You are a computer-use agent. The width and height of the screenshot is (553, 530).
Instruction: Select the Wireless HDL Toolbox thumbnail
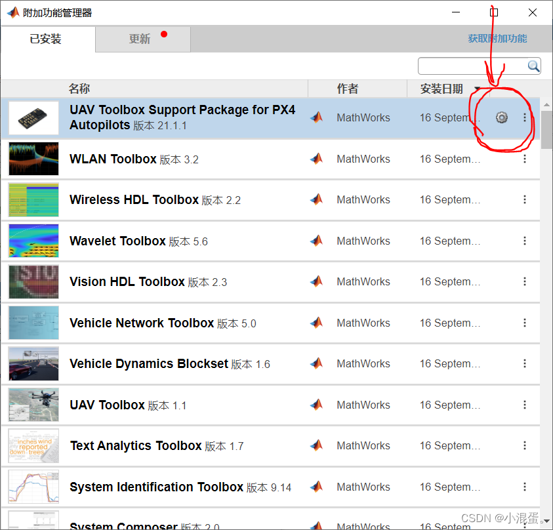coord(33,199)
